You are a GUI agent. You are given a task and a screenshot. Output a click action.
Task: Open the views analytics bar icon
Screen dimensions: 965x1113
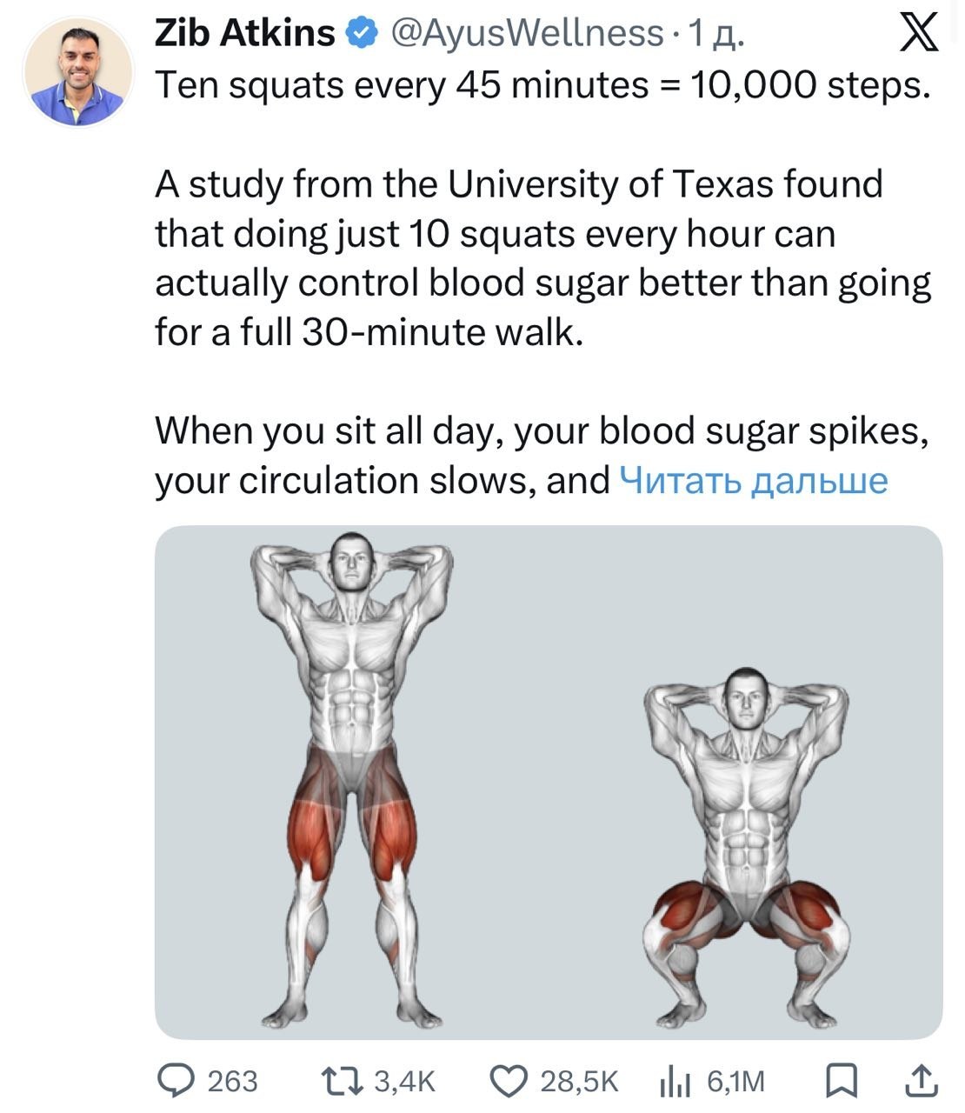675,1081
